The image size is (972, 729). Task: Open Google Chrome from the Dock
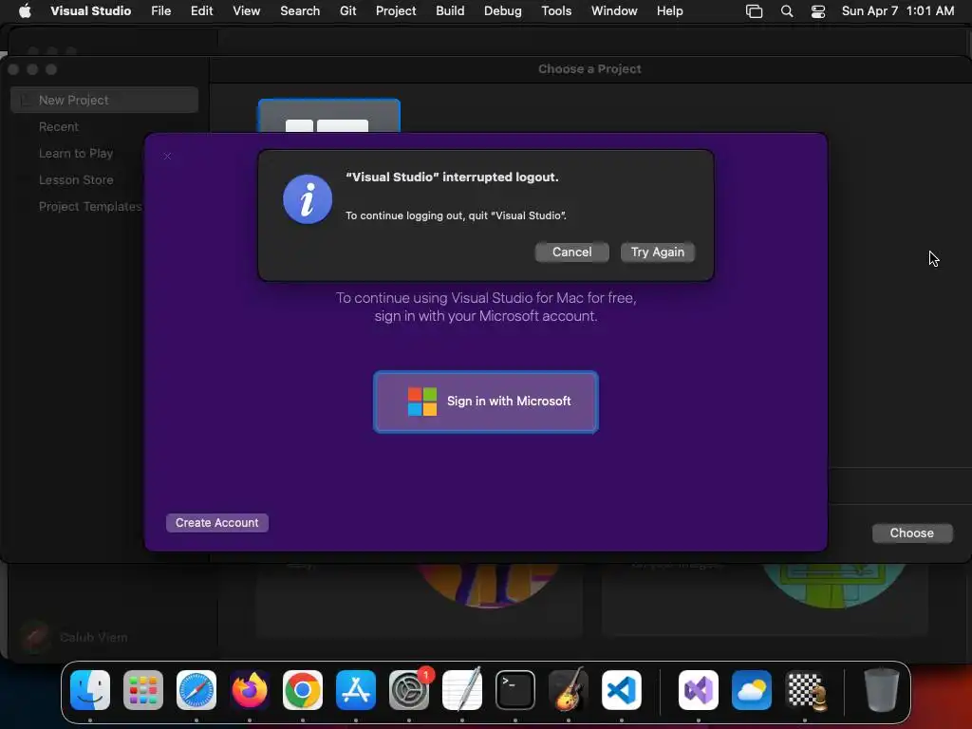pyautogui.click(x=303, y=690)
